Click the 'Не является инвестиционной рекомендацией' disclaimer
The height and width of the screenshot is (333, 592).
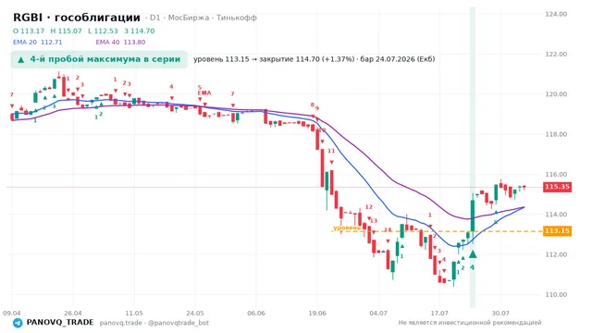(470, 323)
